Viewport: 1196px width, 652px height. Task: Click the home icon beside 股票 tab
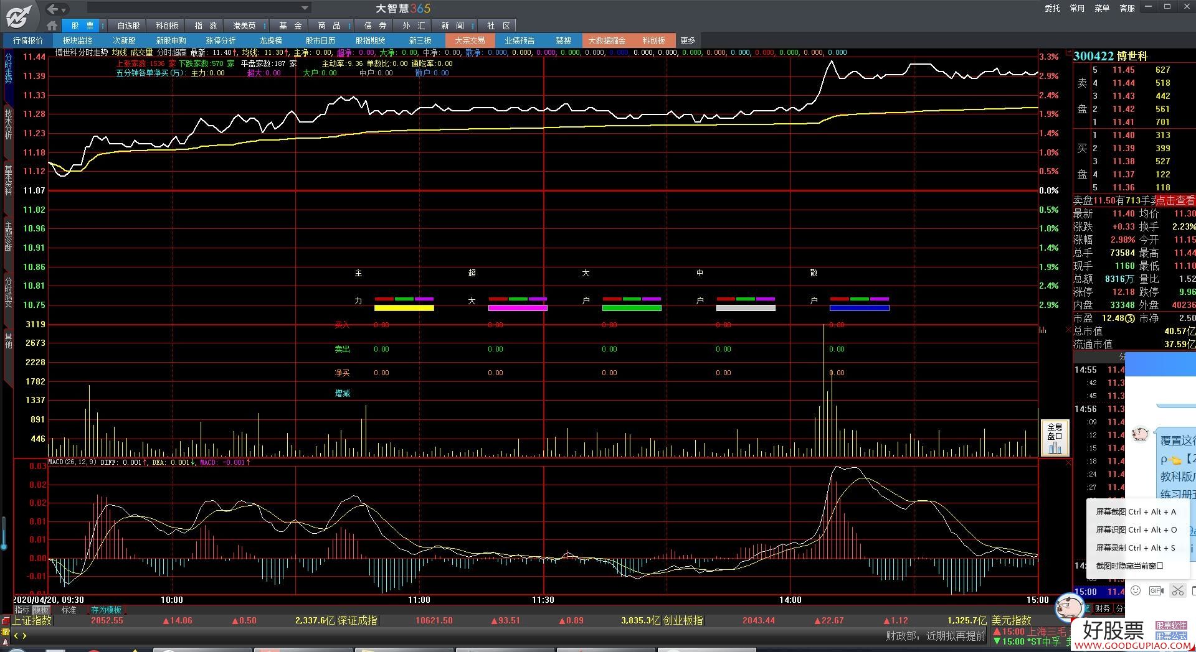point(52,26)
